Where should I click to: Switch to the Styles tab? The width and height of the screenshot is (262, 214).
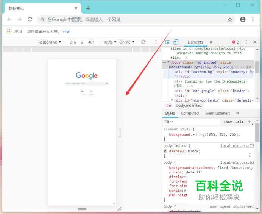[x=170, y=113]
